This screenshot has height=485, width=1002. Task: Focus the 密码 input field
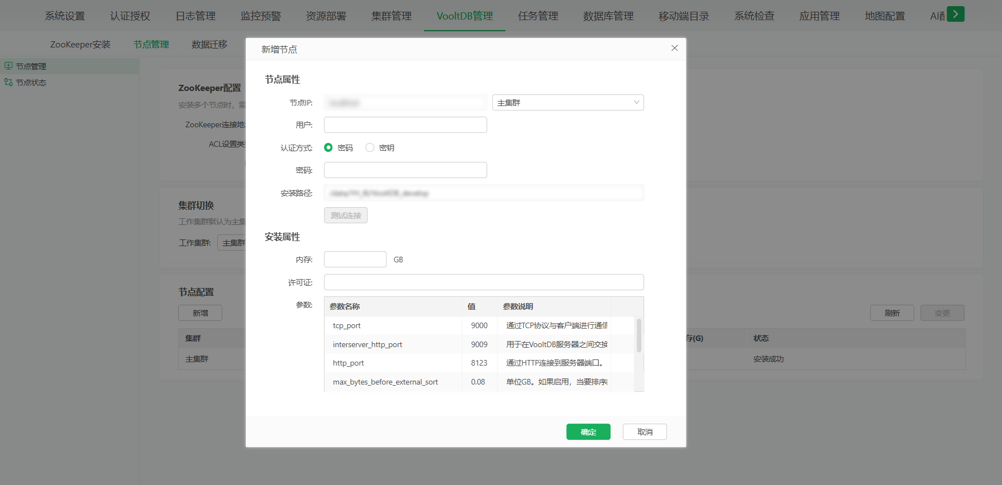point(405,170)
